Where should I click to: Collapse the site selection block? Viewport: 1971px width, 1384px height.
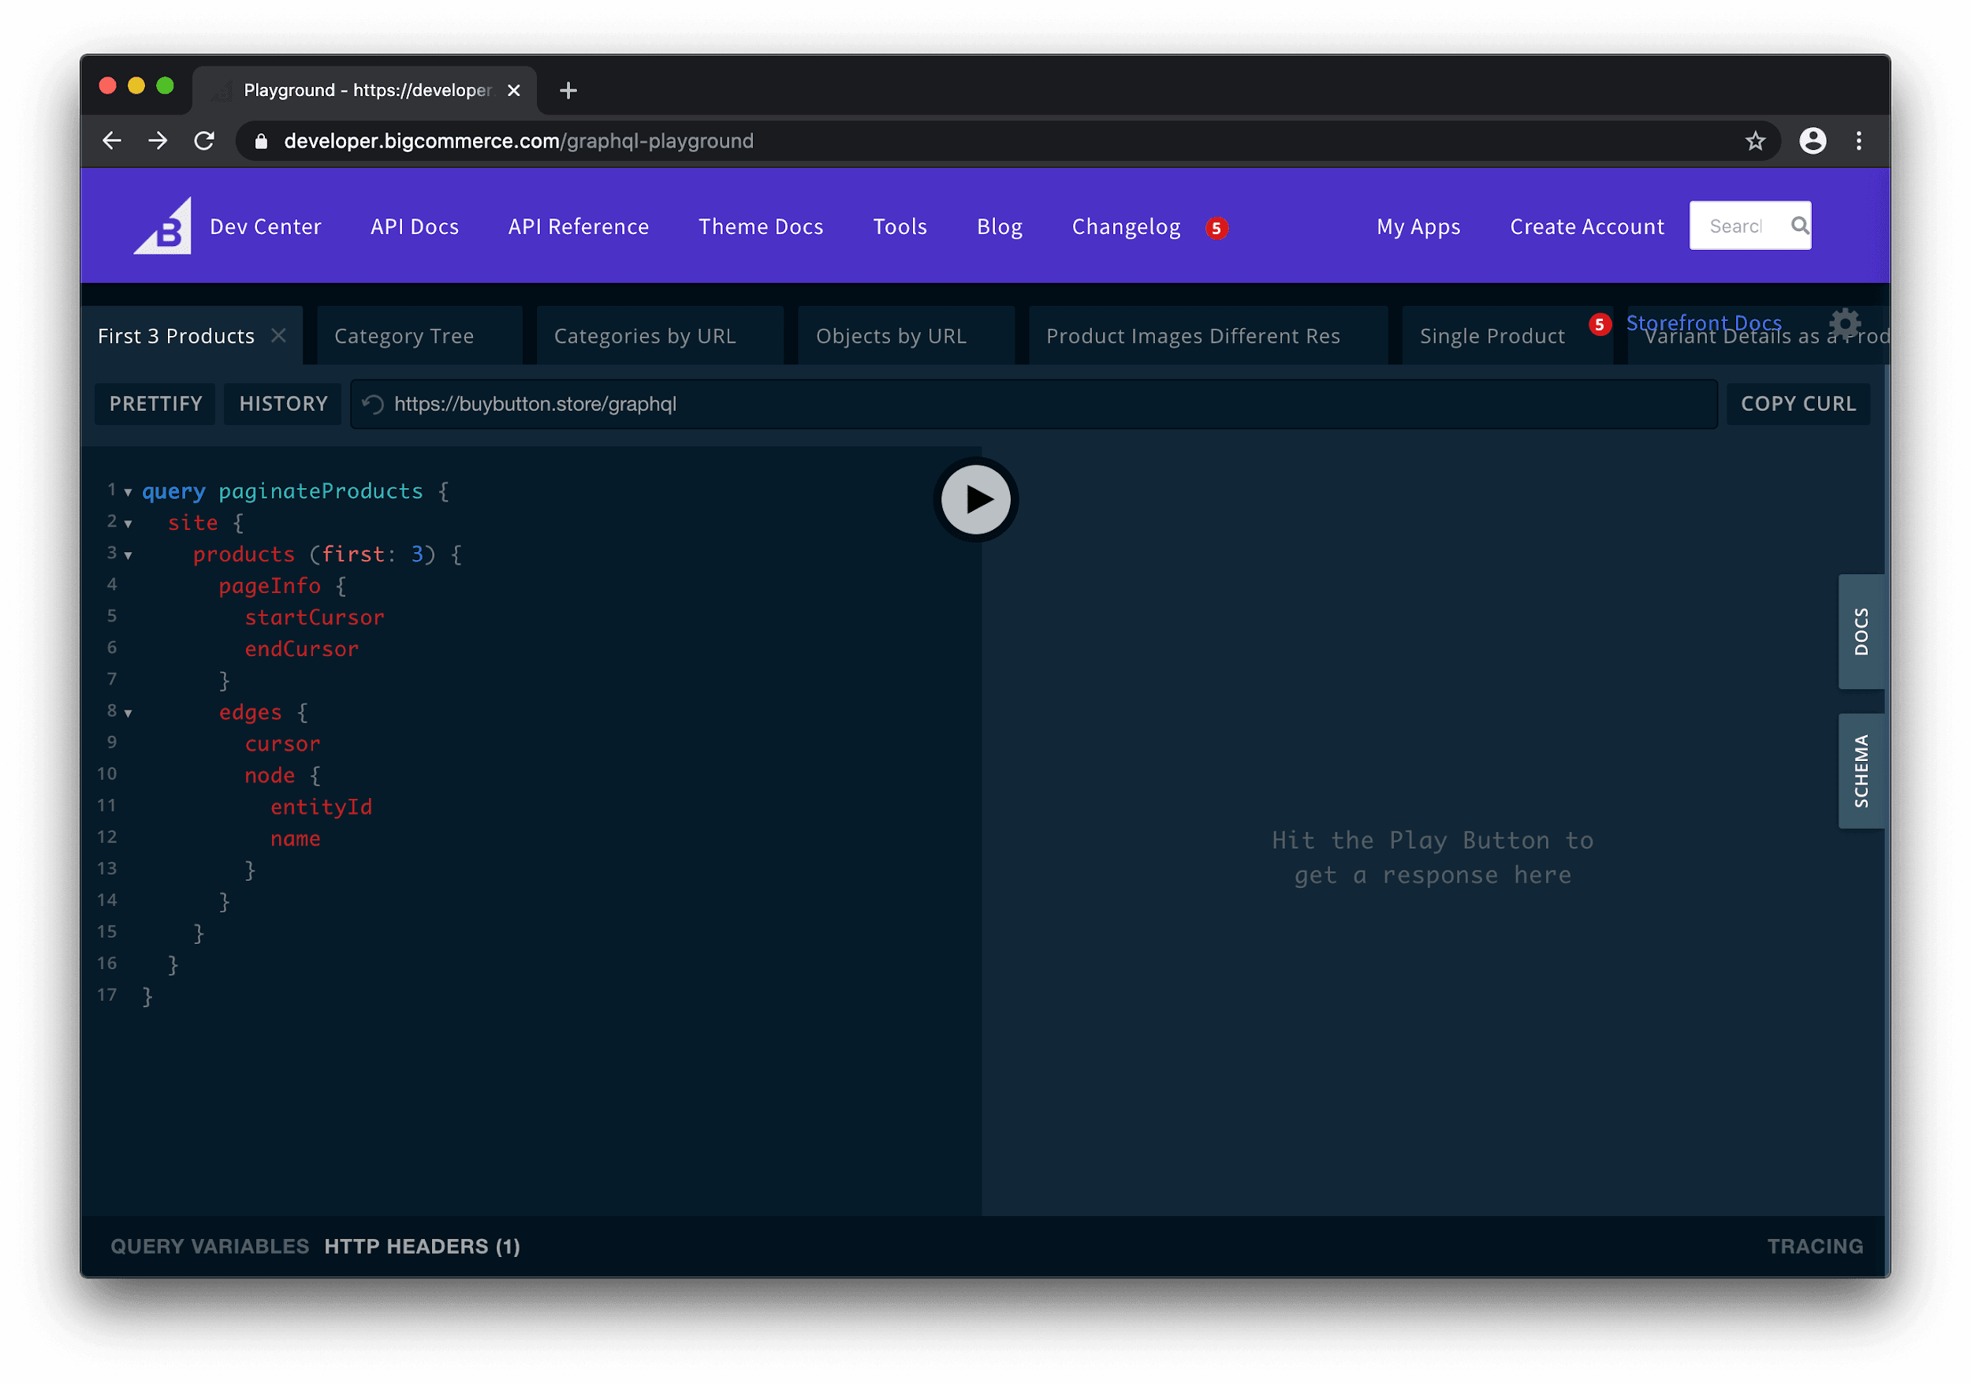127,524
